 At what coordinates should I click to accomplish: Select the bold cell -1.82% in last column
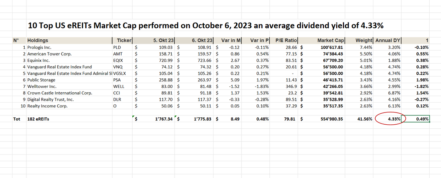pos(421,86)
